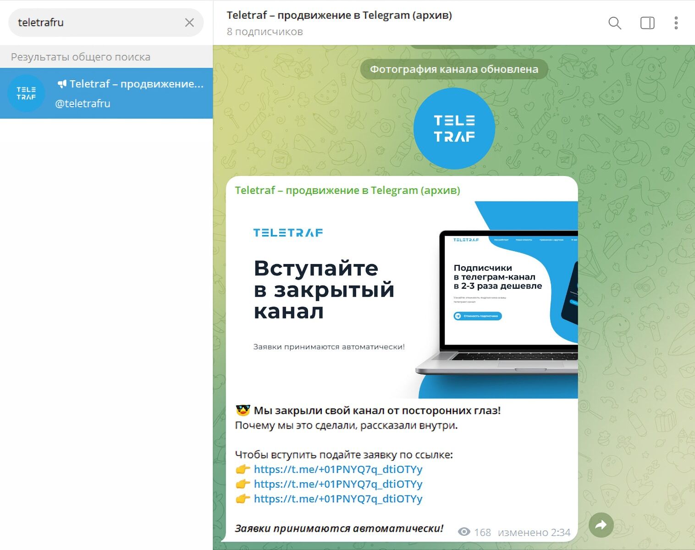Click the pointing hand emoji beside first link
The image size is (695, 550).
243,469
